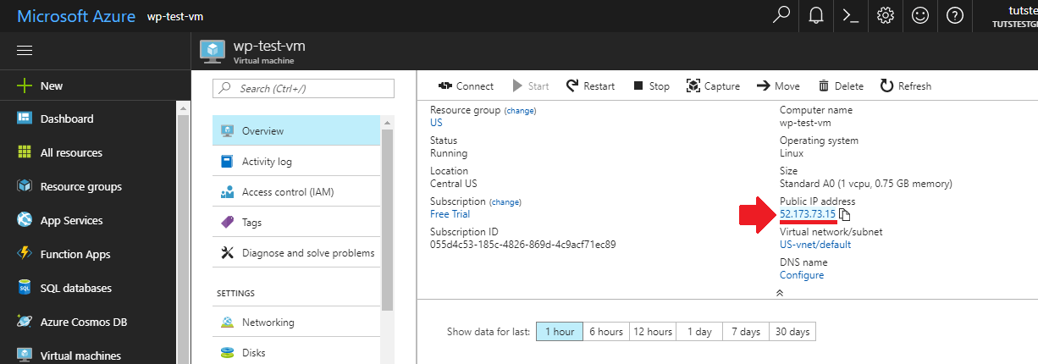Image resolution: width=1038 pixels, height=364 pixels.
Task: Open the search magnifier in top bar
Action: coord(781,15)
